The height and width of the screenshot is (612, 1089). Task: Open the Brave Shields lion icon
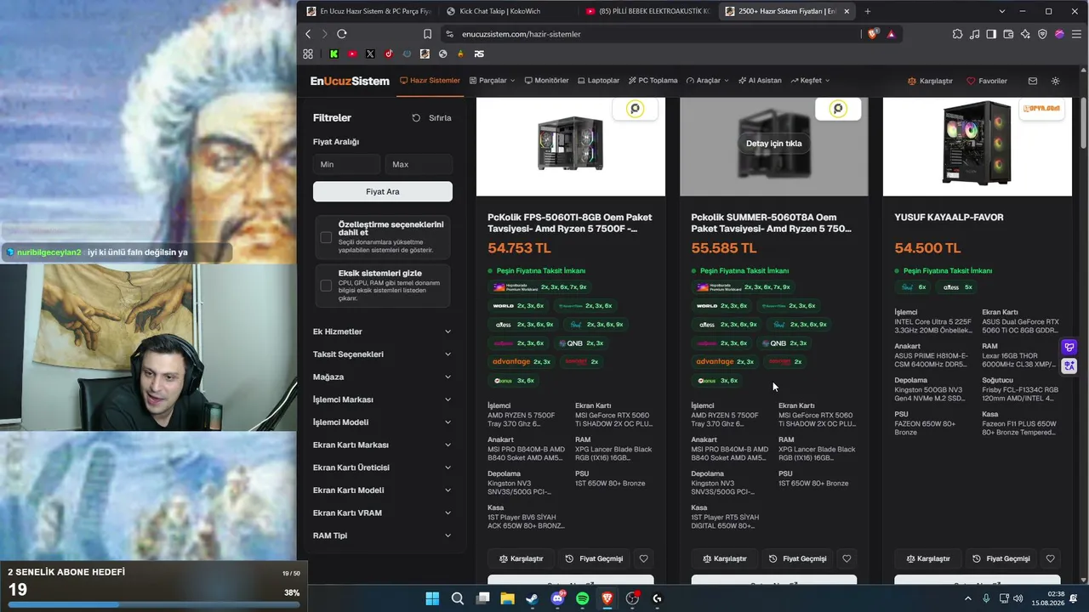pyautogui.click(x=872, y=34)
